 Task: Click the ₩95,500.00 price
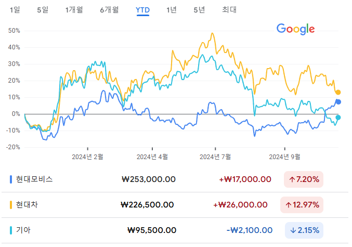click(x=152, y=230)
